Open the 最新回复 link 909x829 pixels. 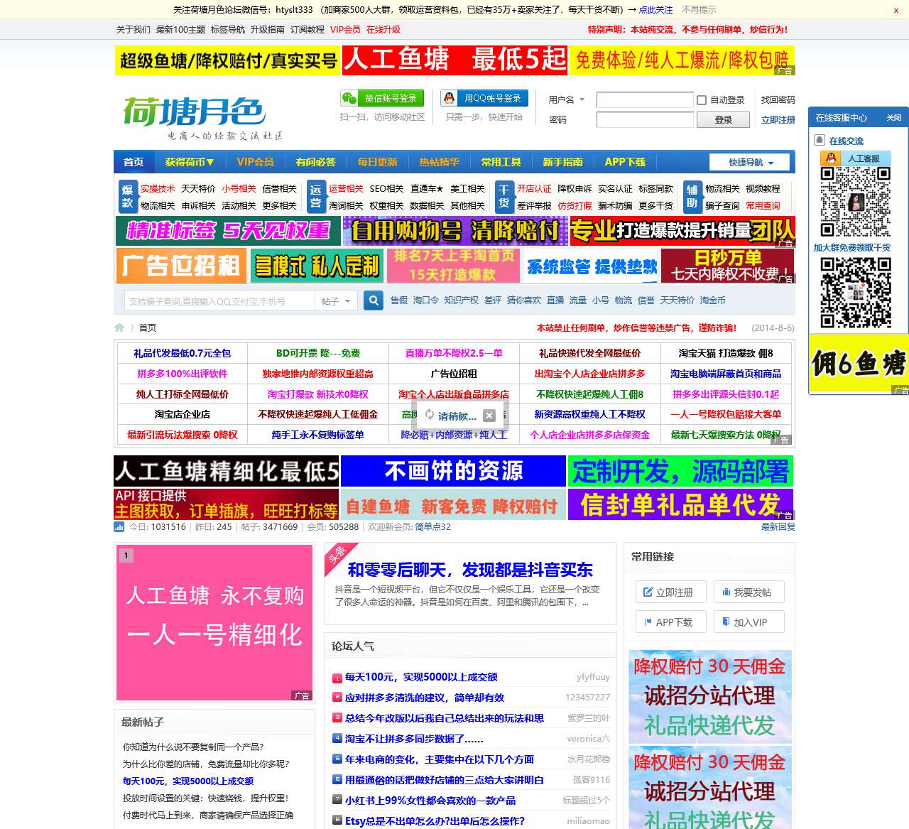778,527
